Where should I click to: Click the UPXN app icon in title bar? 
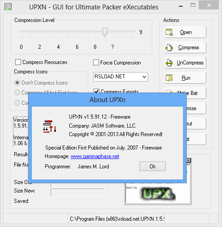pos(8,7)
